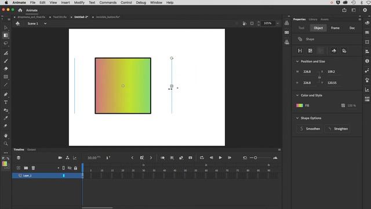Open the Control menu

[x=126, y=2]
